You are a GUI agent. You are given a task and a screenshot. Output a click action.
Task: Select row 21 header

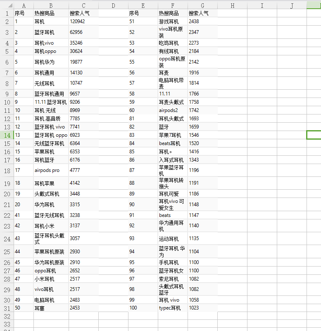point(7,205)
